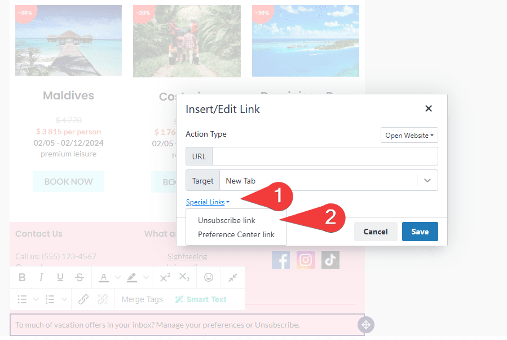Click the premium leisure text
Image resolution: width=507 pixels, height=340 pixels.
69,154
